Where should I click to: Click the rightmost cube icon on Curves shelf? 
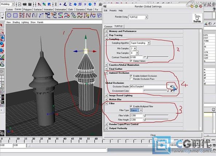click(x=99, y=15)
